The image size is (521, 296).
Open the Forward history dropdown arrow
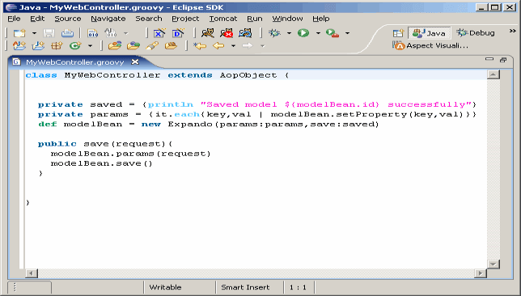pyautogui.click(x=262, y=46)
